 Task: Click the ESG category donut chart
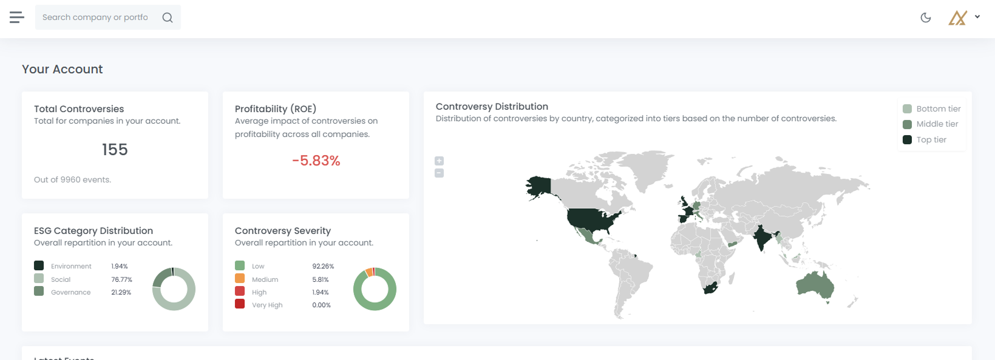click(x=174, y=289)
